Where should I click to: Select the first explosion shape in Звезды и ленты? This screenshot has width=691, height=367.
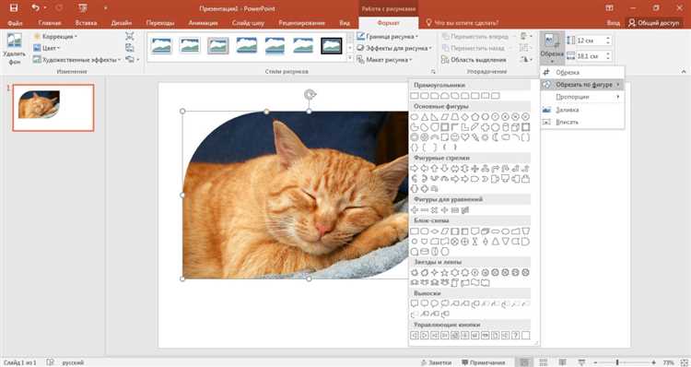point(415,273)
